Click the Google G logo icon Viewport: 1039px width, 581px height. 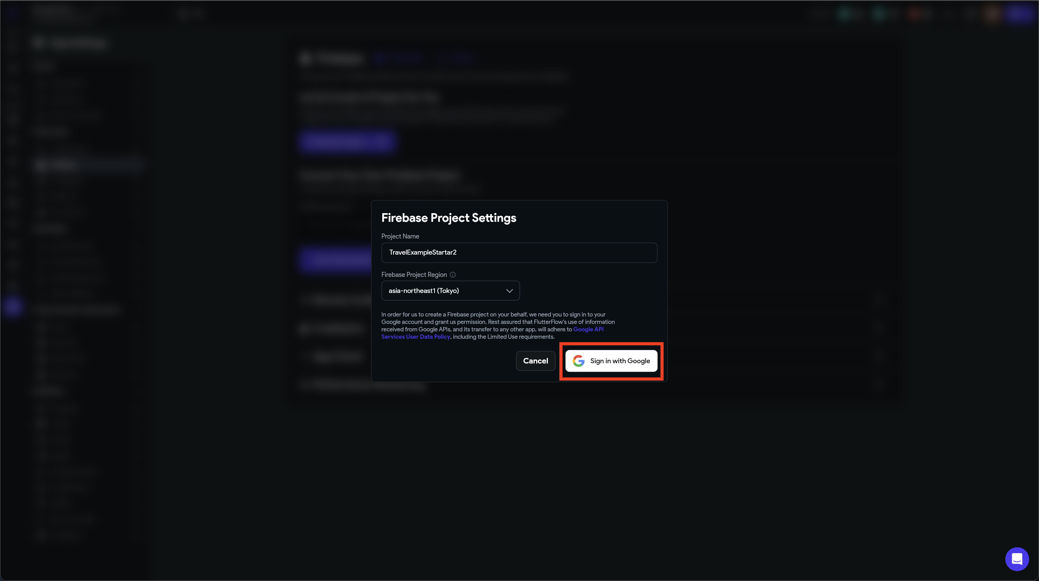tap(578, 361)
